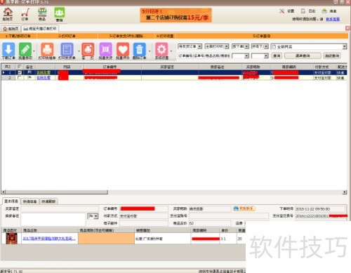Open the shopping cart 订单 icon
Viewport: 351px width, 273px height.
(x=25, y=14)
